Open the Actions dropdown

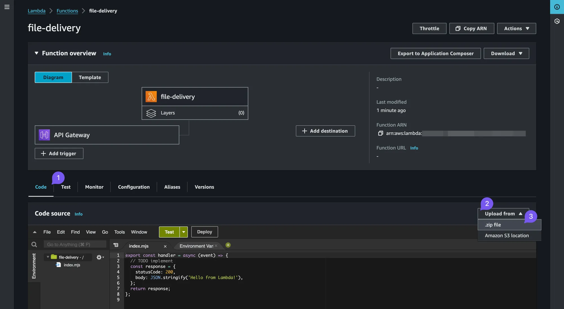(516, 28)
